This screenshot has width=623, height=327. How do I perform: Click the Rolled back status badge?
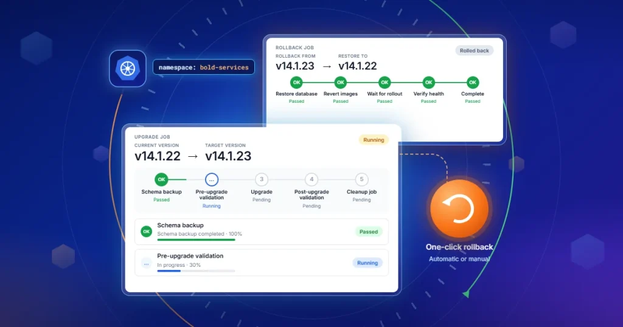pyautogui.click(x=474, y=50)
